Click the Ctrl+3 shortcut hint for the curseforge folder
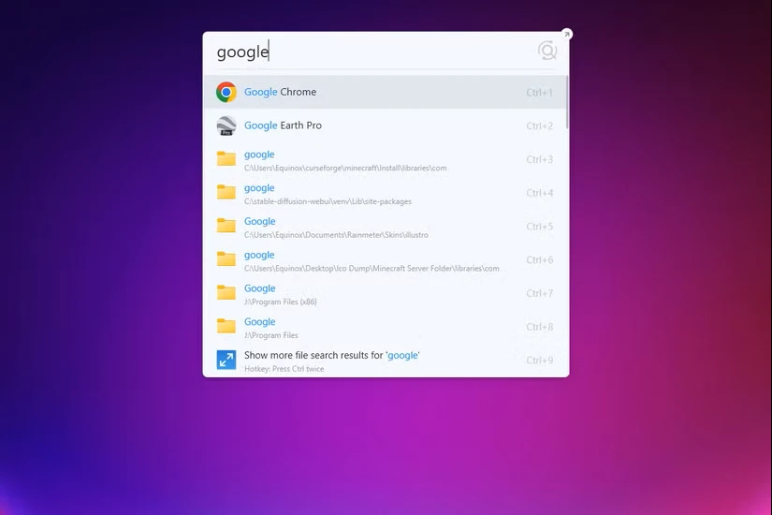 [539, 160]
